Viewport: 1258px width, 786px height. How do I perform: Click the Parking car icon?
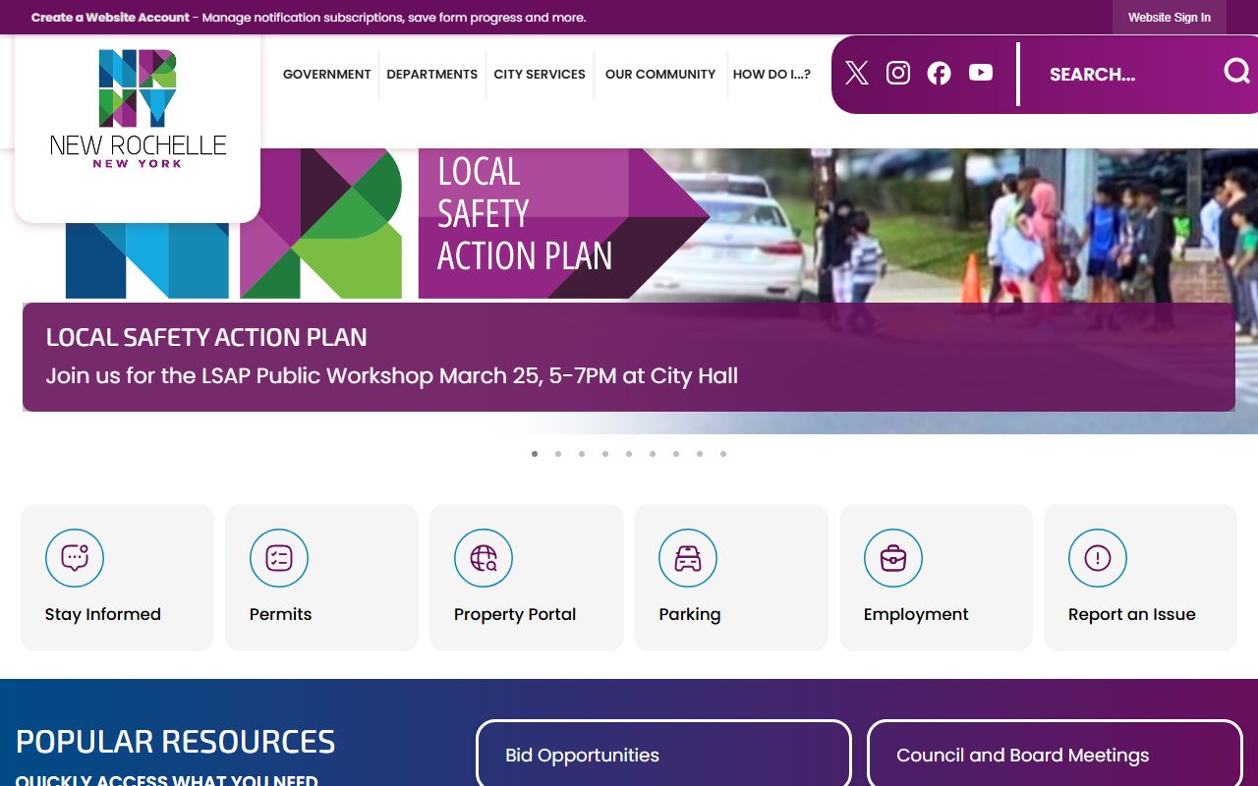(688, 558)
